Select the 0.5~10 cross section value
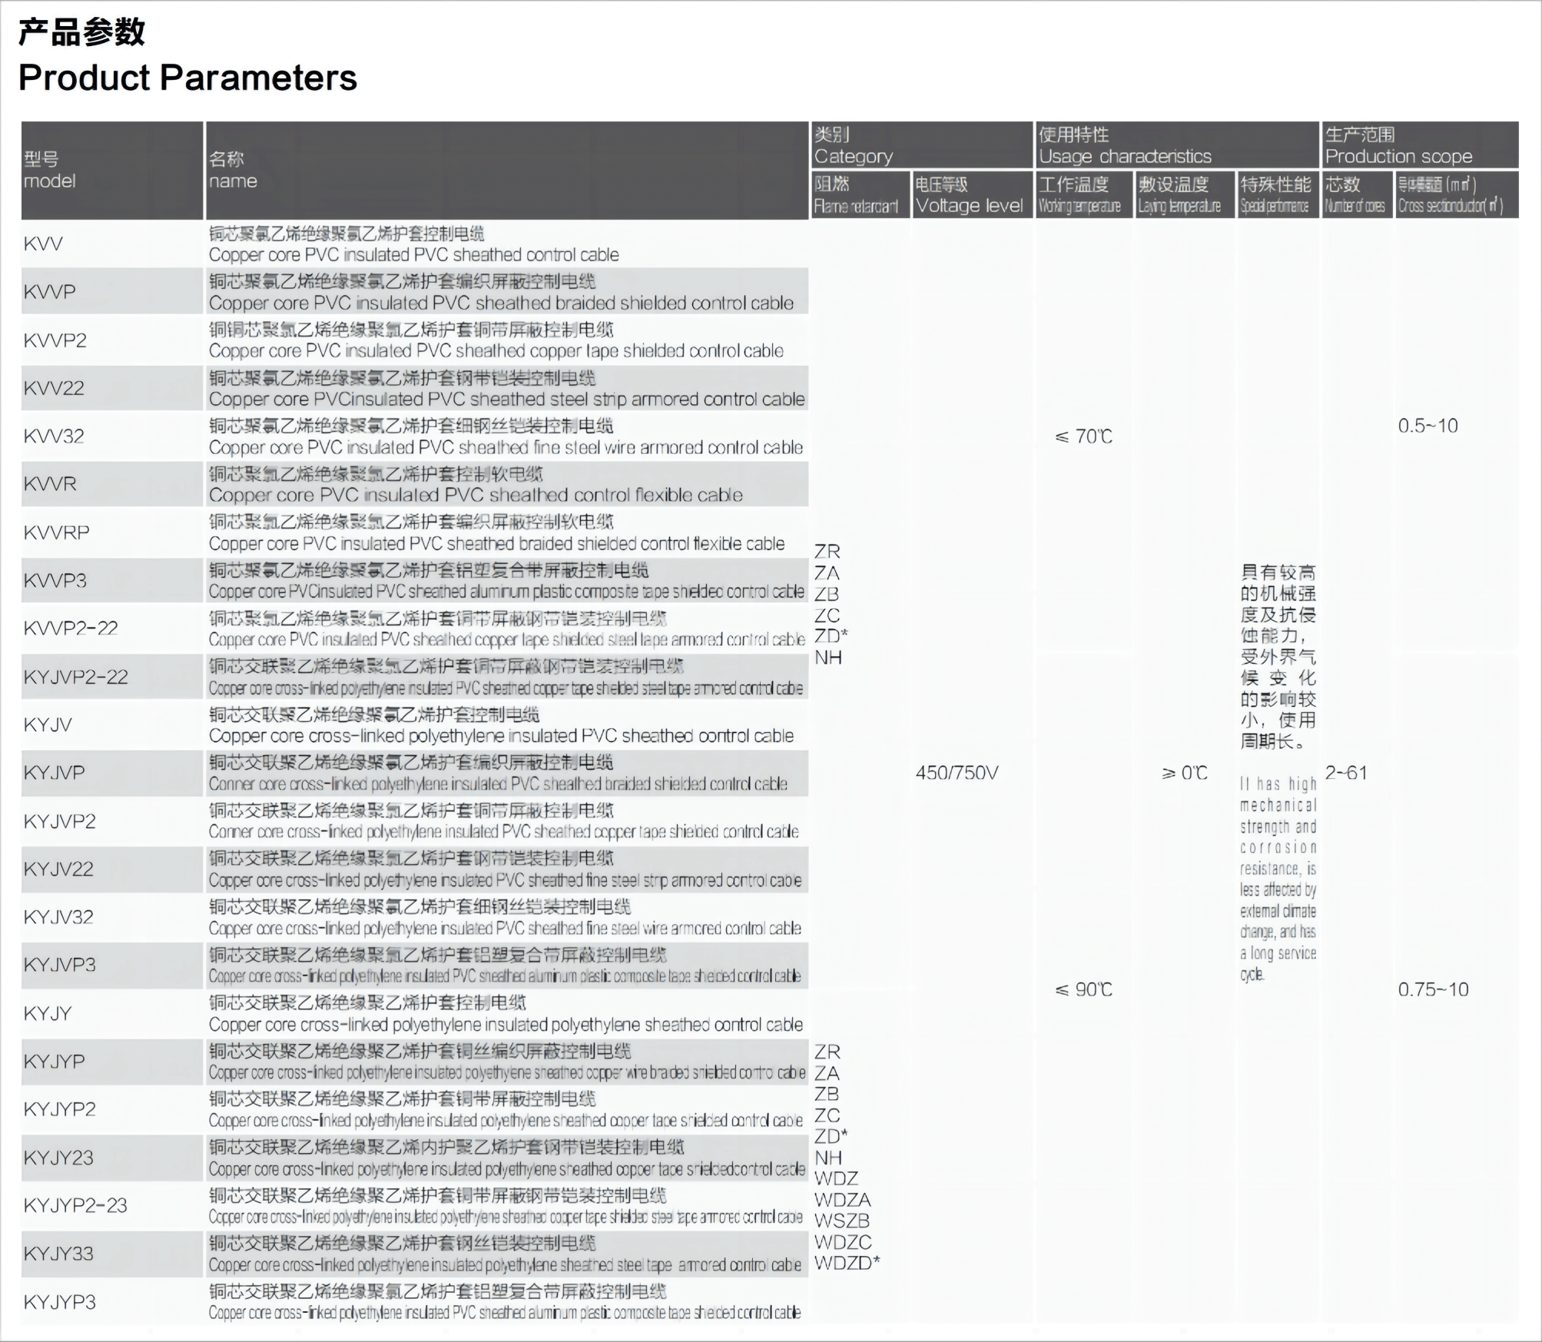This screenshot has width=1542, height=1342. [1428, 426]
